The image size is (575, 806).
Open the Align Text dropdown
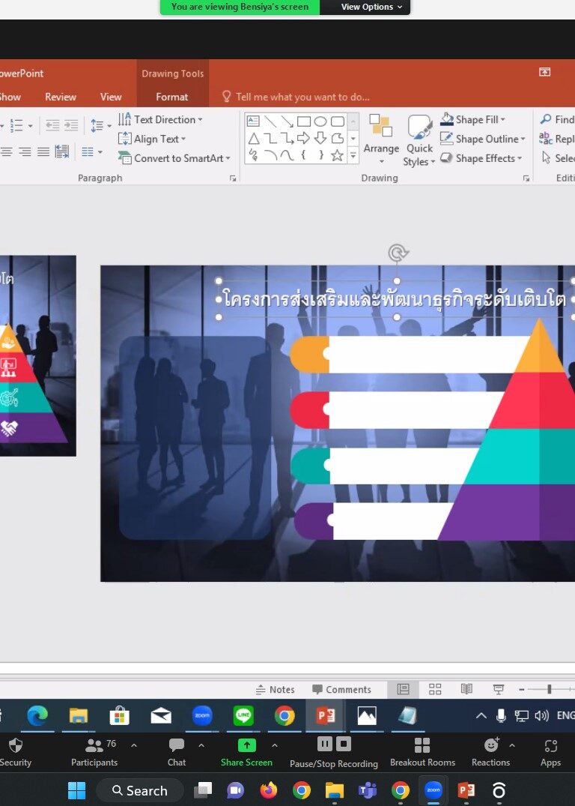152,139
